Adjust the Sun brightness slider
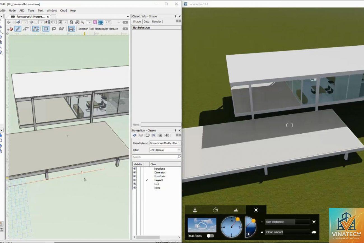Viewport: 364px width, 243px height. point(288,222)
